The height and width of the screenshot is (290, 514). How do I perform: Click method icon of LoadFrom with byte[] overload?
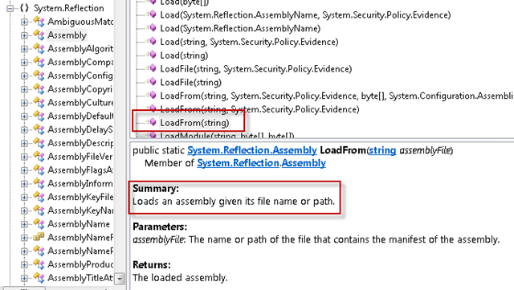pyautogui.click(x=152, y=95)
